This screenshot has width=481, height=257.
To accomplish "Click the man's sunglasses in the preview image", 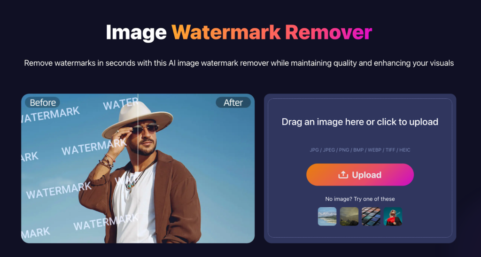I will tap(145, 128).
